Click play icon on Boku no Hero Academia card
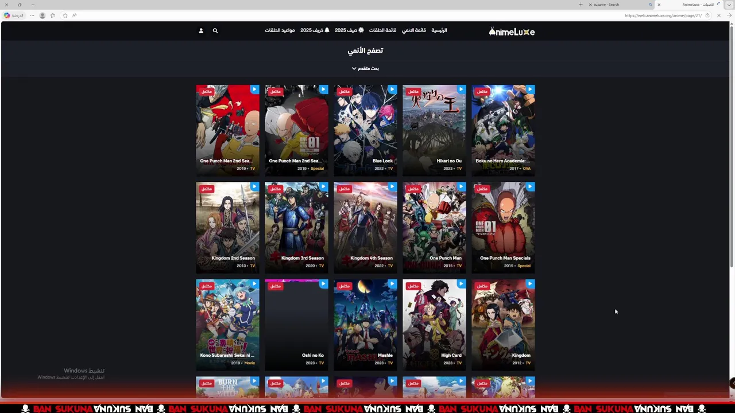The image size is (735, 413). coord(530,89)
